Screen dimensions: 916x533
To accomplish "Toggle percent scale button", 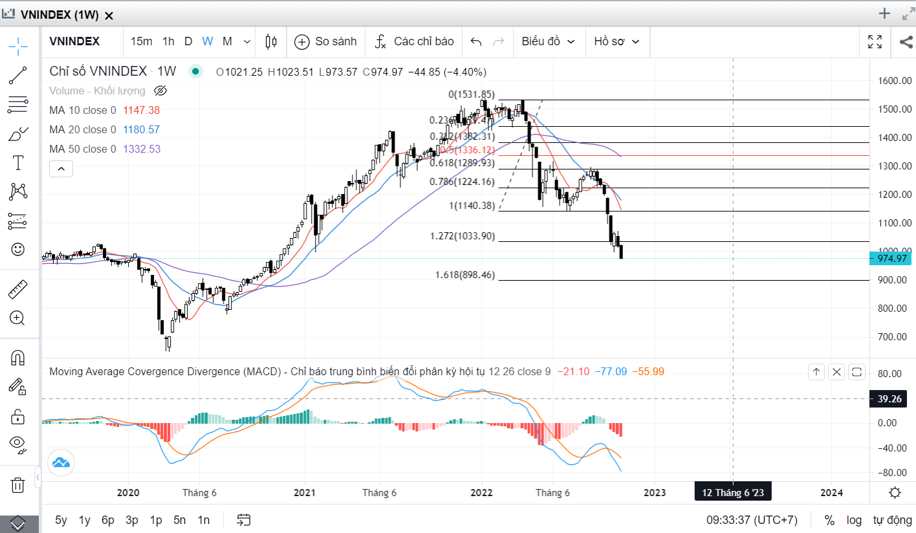I will click(x=829, y=519).
